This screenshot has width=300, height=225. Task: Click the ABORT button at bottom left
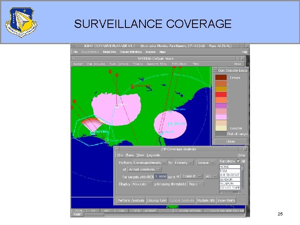pyautogui.click(x=77, y=215)
